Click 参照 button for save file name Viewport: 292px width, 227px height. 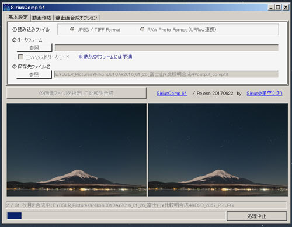point(34,74)
